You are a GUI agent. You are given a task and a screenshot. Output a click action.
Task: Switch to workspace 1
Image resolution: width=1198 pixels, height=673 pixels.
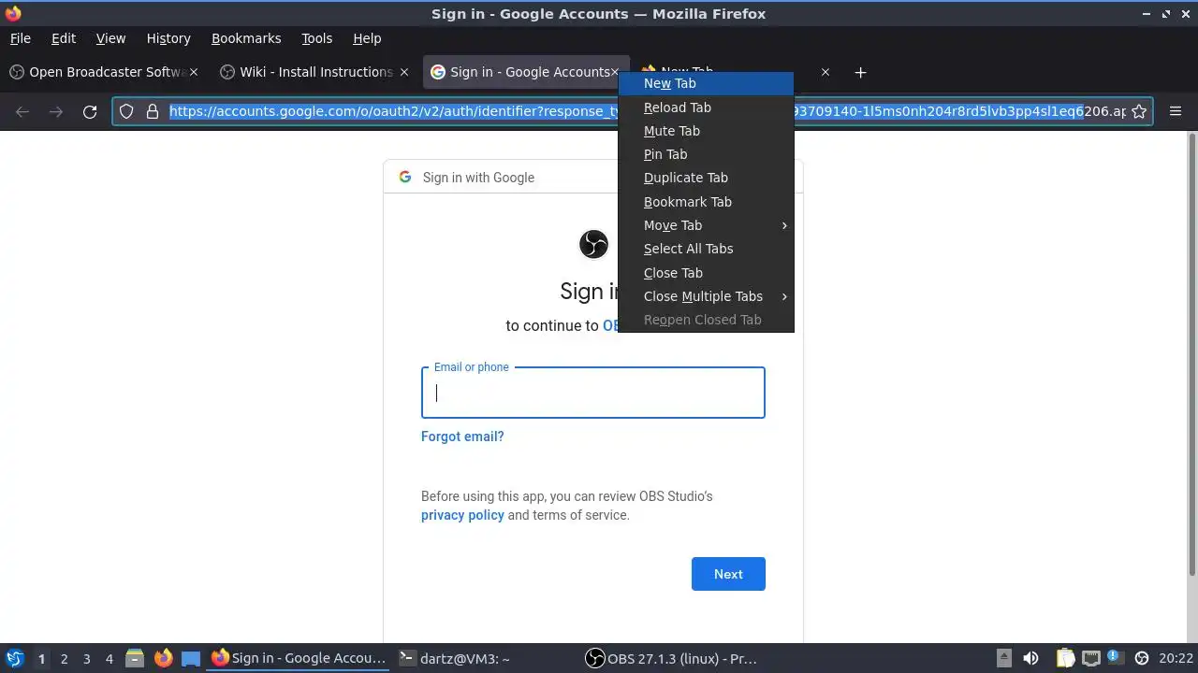click(x=41, y=659)
